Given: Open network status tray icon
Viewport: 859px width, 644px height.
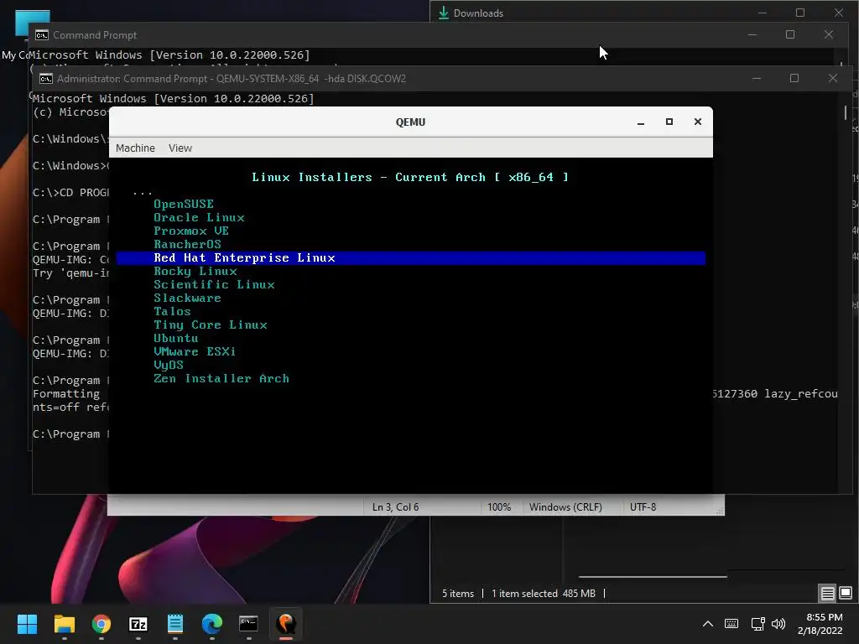Looking at the screenshot, I should click(x=757, y=624).
